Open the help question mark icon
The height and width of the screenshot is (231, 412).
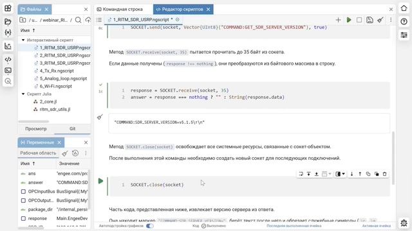[404, 21]
